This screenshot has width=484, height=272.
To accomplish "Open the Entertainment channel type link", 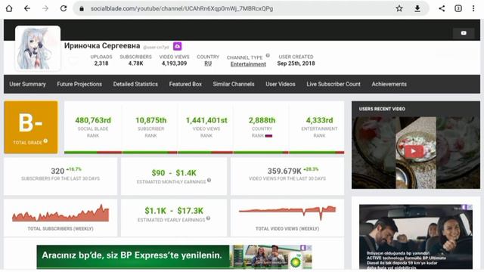I will pyautogui.click(x=248, y=64).
